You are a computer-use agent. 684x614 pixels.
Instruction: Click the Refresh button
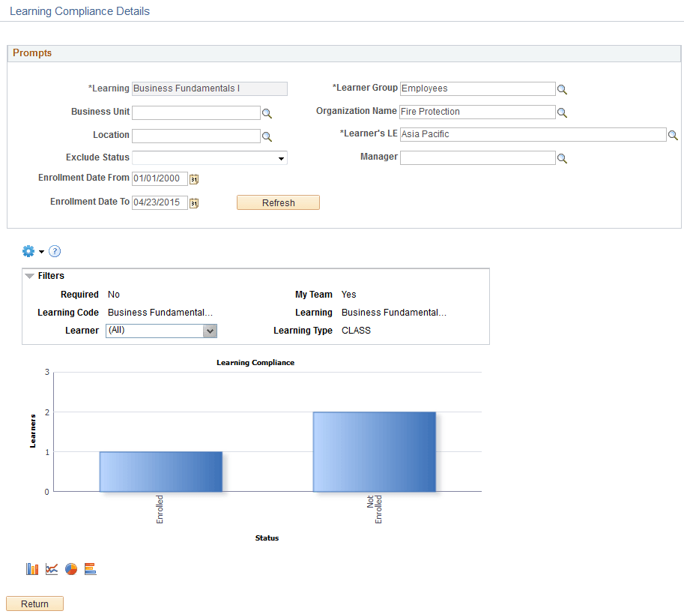tap(278, 202)
